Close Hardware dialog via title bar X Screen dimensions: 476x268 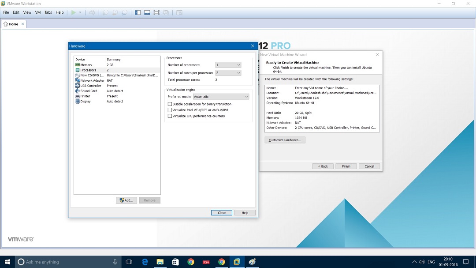coord(253,46)
